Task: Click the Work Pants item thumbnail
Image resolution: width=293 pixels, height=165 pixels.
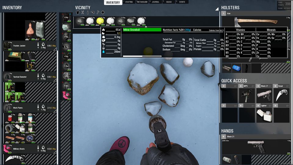Action: pyautogui.click(x=7, y=108)
